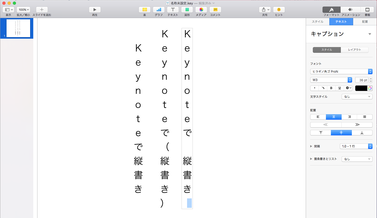Open the W3 font weight dropdown

click(x=331, y=80)
